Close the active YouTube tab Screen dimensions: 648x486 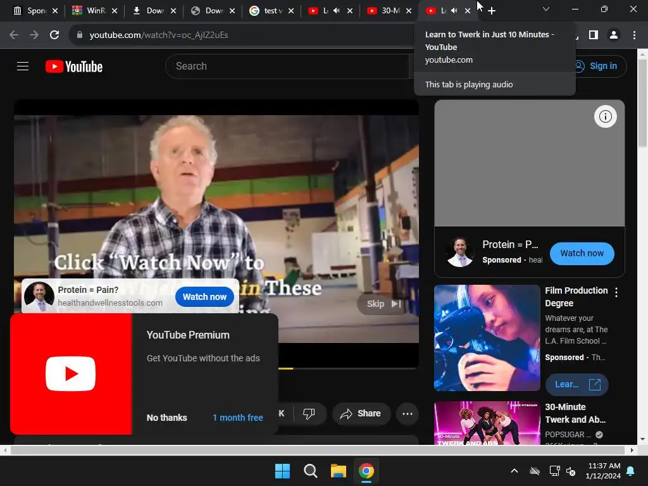click(468, 11)
